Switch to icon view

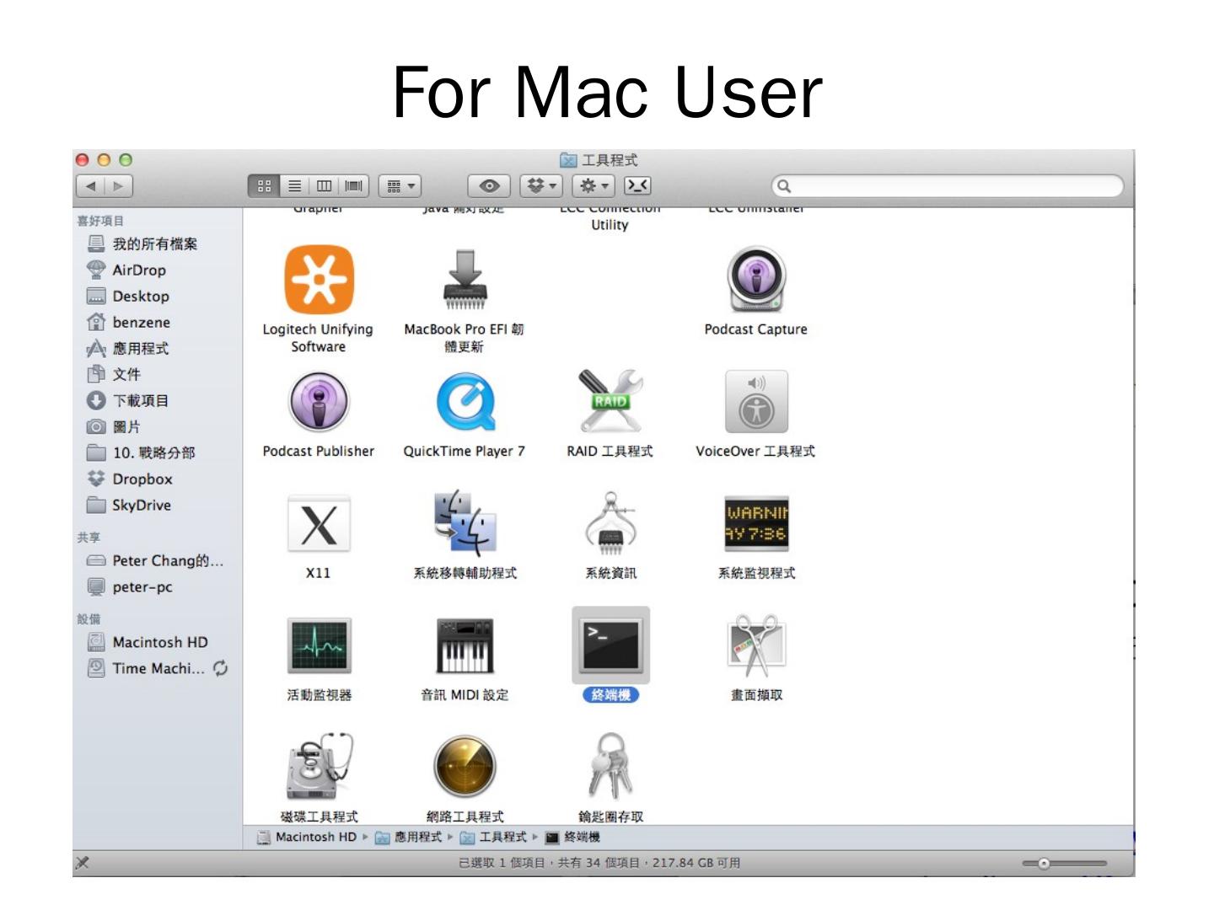click(x=264, y=186)
